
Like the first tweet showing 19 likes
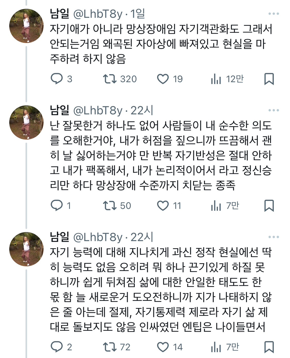point(163,79)
